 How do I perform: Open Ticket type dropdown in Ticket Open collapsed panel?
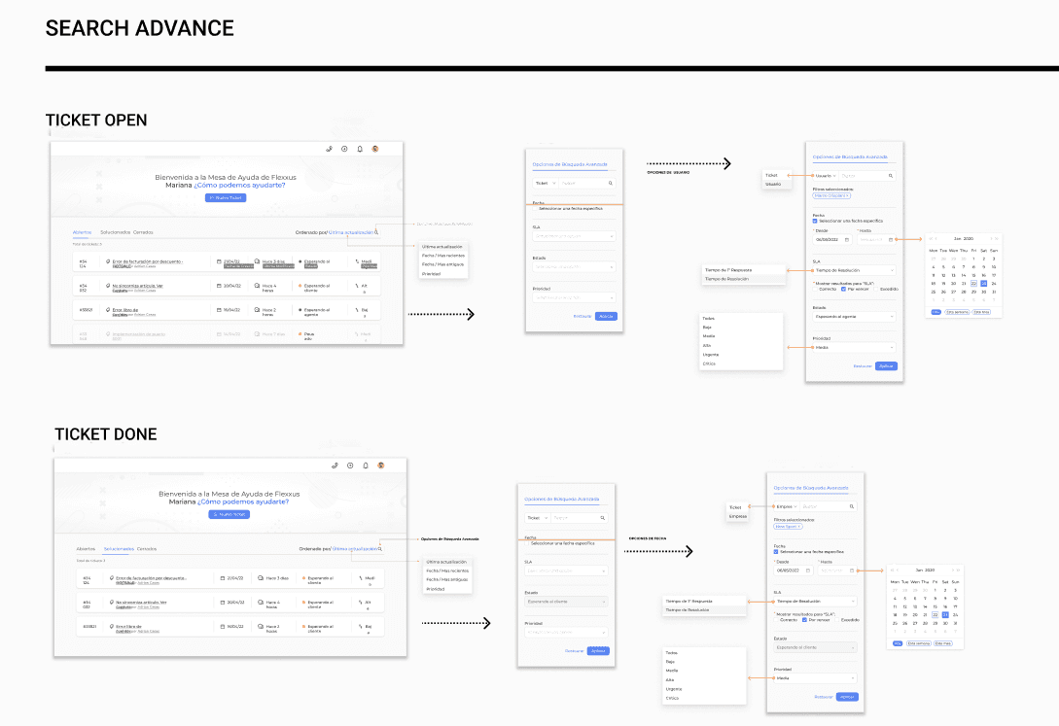point(545,183)
